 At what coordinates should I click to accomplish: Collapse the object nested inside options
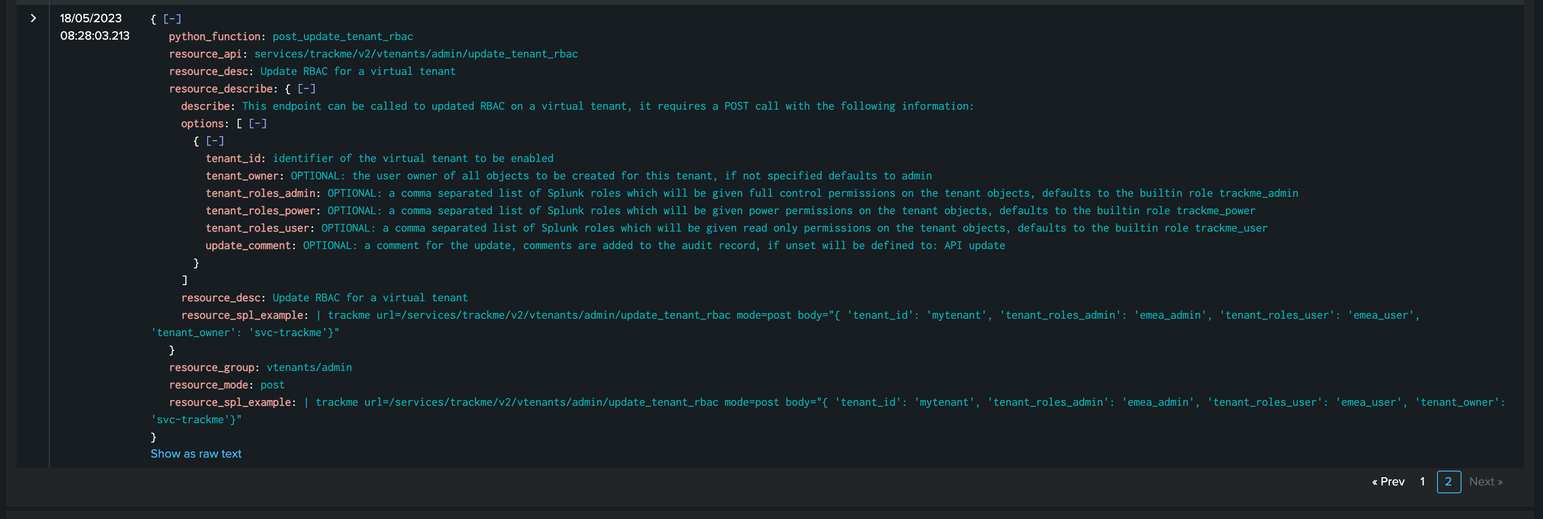215,141
